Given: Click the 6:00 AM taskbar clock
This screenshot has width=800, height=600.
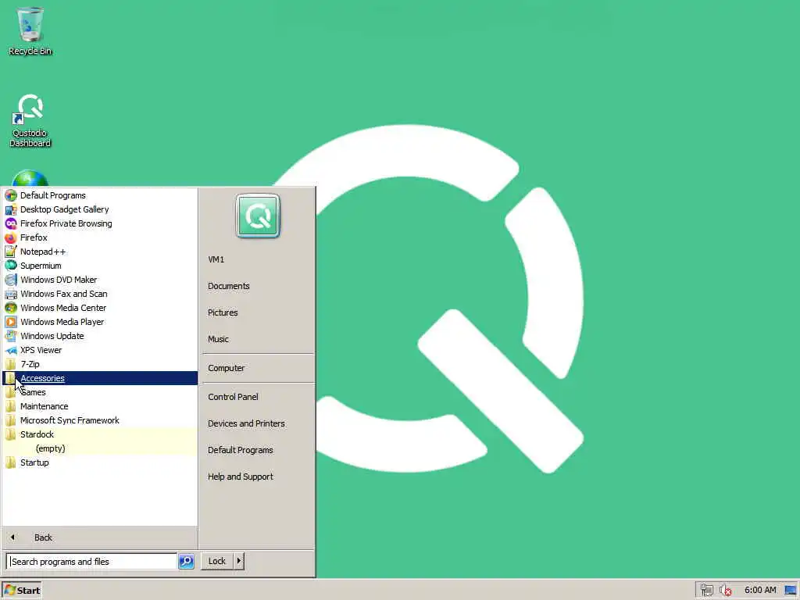Looking at the screenshot, I should point(759,591).
